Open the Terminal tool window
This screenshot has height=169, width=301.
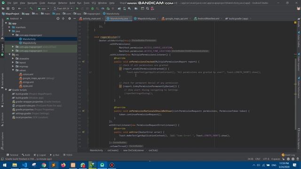coord(12,155)
